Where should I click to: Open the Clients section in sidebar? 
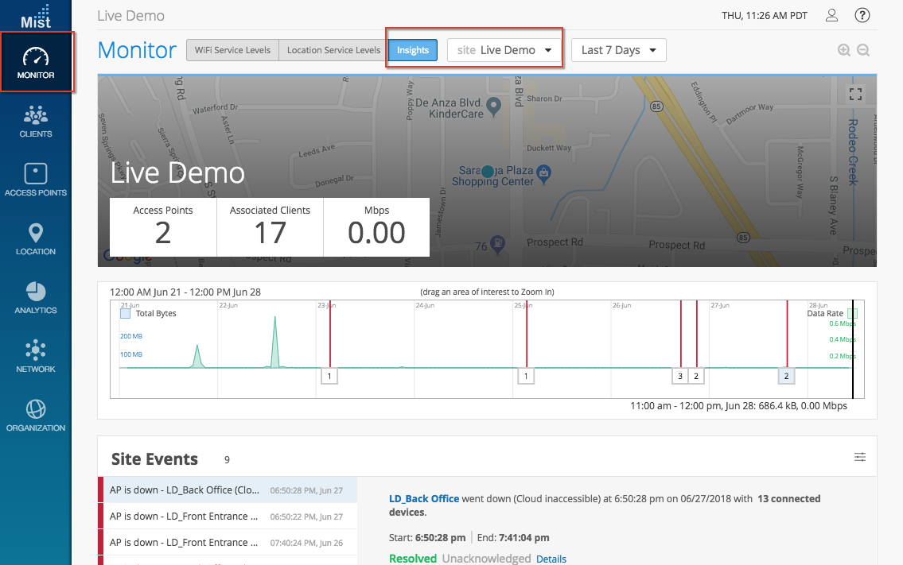pyautogui.click(x=36, y=122)
